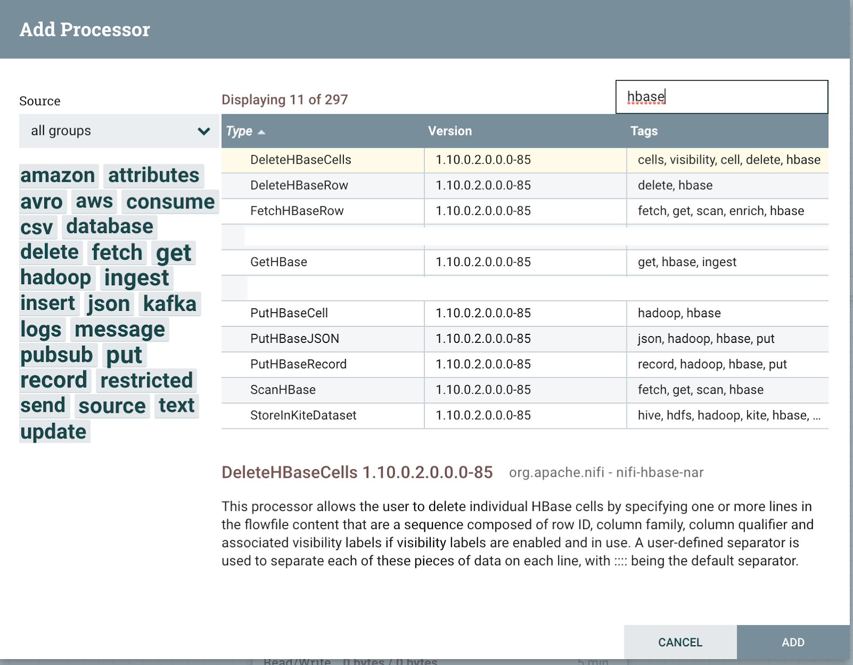The width and height of the screenshot is (853, 665).
Task: Pick the ScanHBase processor type
Action: tap(283, 390)
